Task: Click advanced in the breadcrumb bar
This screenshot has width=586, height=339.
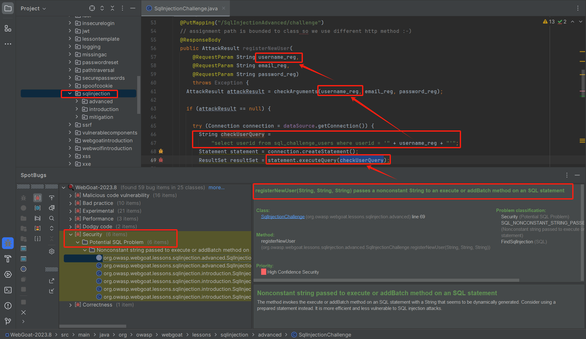Action: [x=270, y=335]
